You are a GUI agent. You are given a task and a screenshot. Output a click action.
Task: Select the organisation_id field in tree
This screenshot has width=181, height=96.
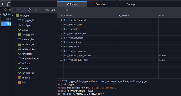[x=30, y=59]
